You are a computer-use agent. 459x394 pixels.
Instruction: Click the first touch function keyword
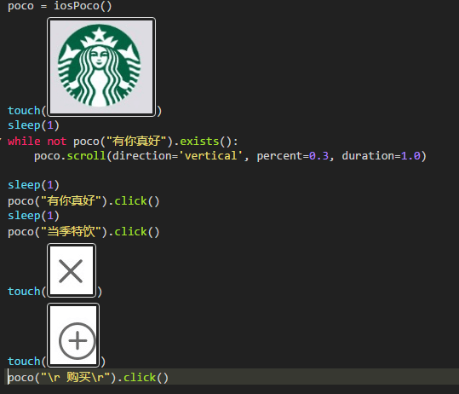click(x=24, y=111)
